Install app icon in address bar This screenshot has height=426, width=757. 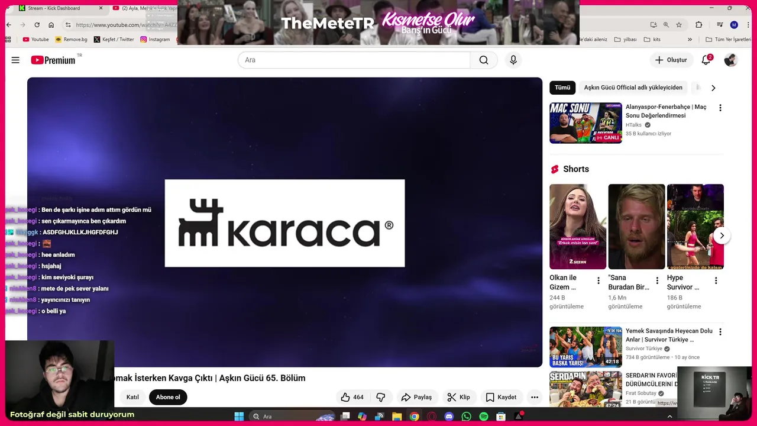click(x=654, y=25)
